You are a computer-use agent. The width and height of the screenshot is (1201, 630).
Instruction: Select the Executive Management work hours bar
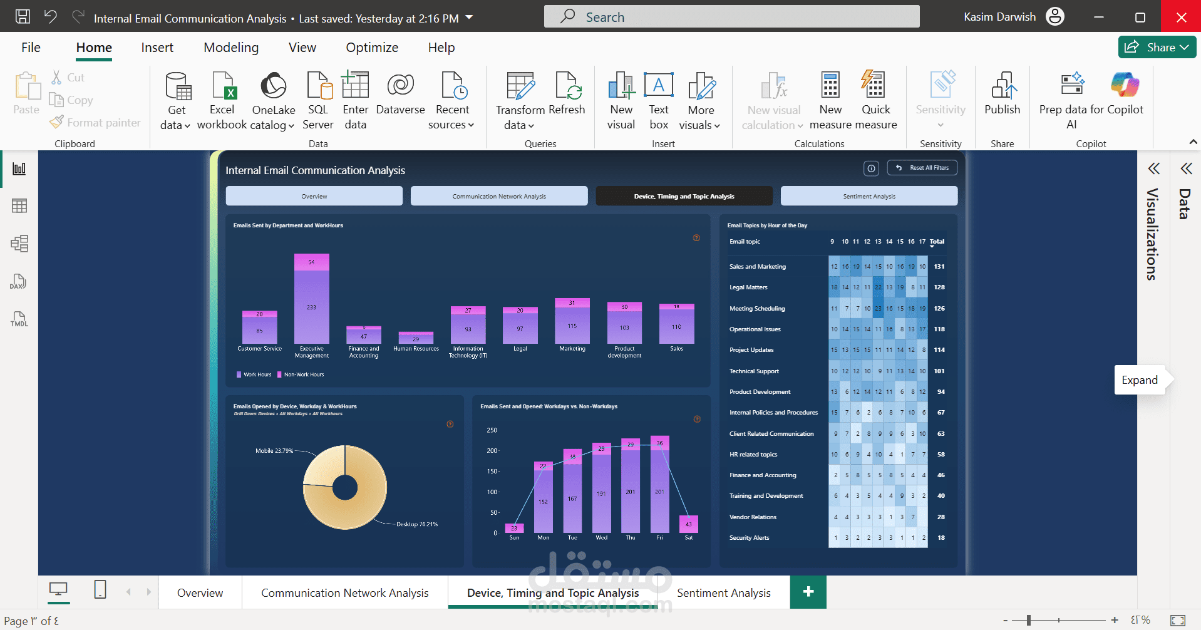[x=312, y=307]
